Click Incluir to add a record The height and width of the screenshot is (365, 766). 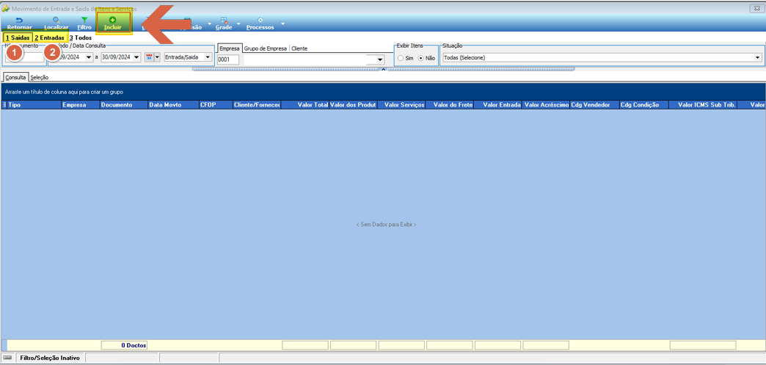113,24
